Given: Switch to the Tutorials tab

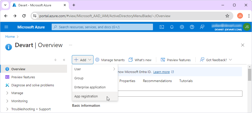Looking at the screenshot, I should click(x=186, y=81).
